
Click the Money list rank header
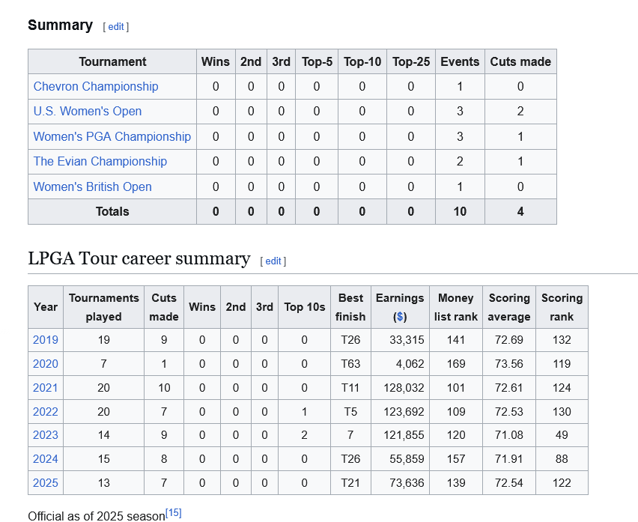coord(456,308)
